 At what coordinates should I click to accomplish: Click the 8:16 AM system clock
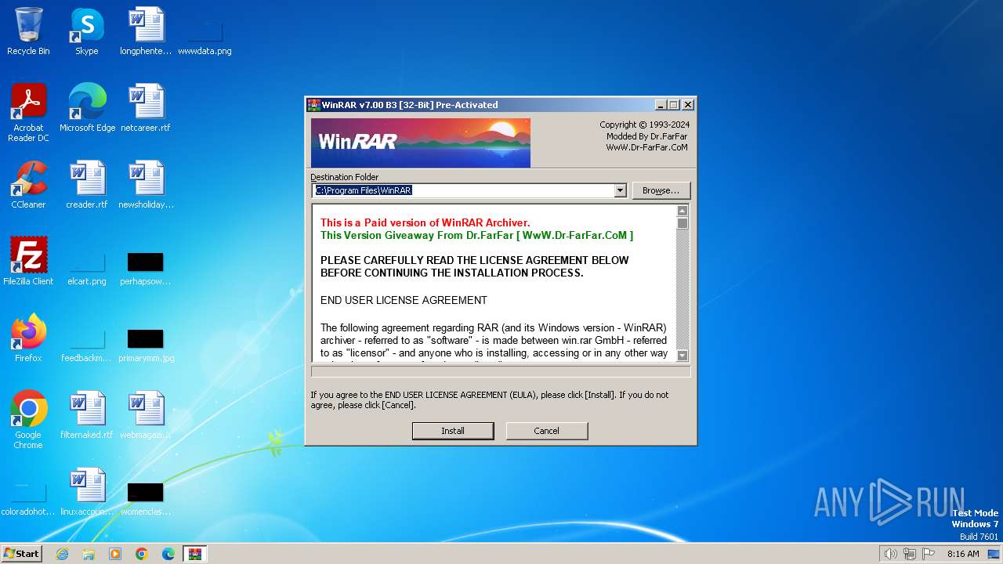(963, 554)
